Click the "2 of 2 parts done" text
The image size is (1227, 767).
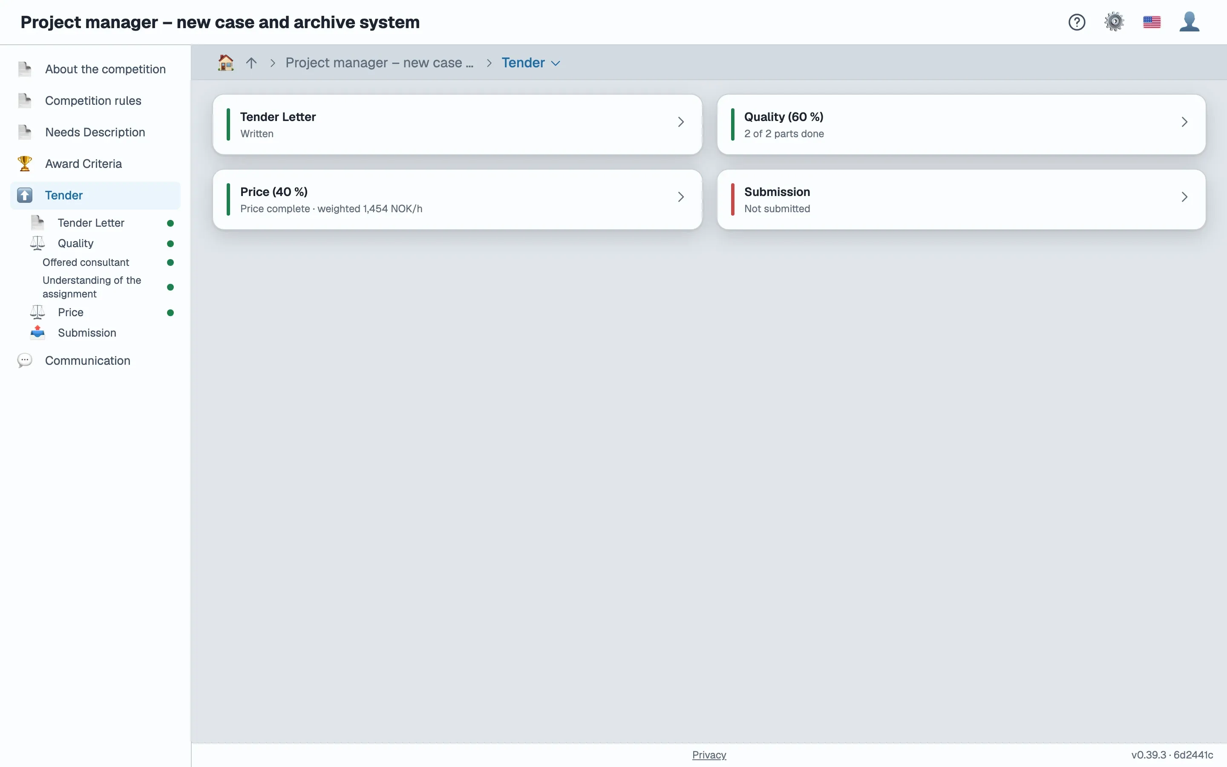coord(784,134)
